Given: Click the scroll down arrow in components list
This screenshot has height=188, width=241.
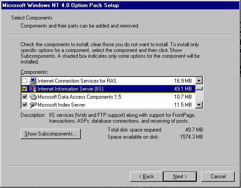Looking at the screenshot, I should click(199, 105).
